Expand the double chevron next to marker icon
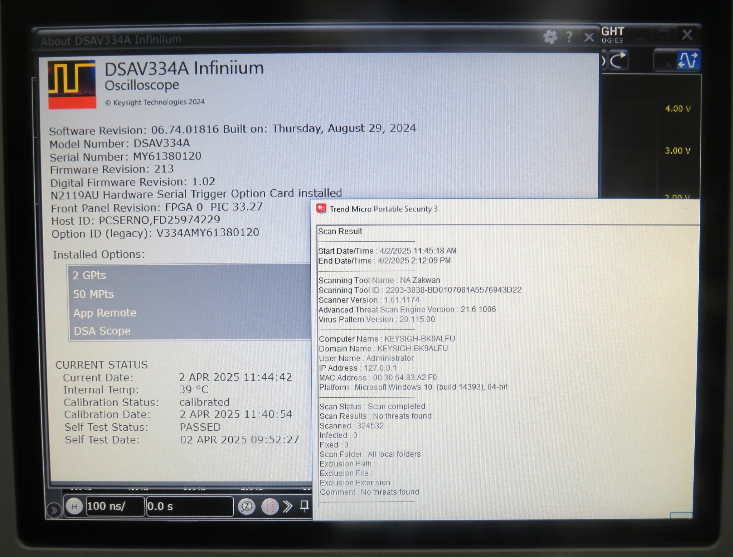Viewport: 733px width, 557px height. (288, 507)
